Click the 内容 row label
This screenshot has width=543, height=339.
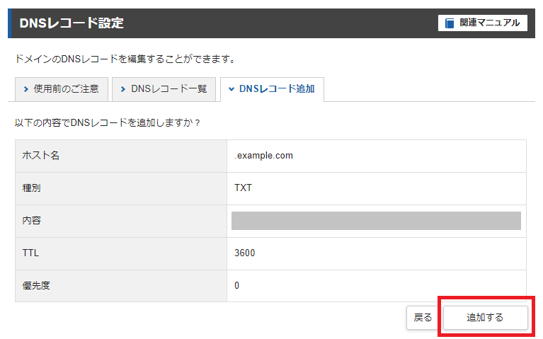[32, 220]
